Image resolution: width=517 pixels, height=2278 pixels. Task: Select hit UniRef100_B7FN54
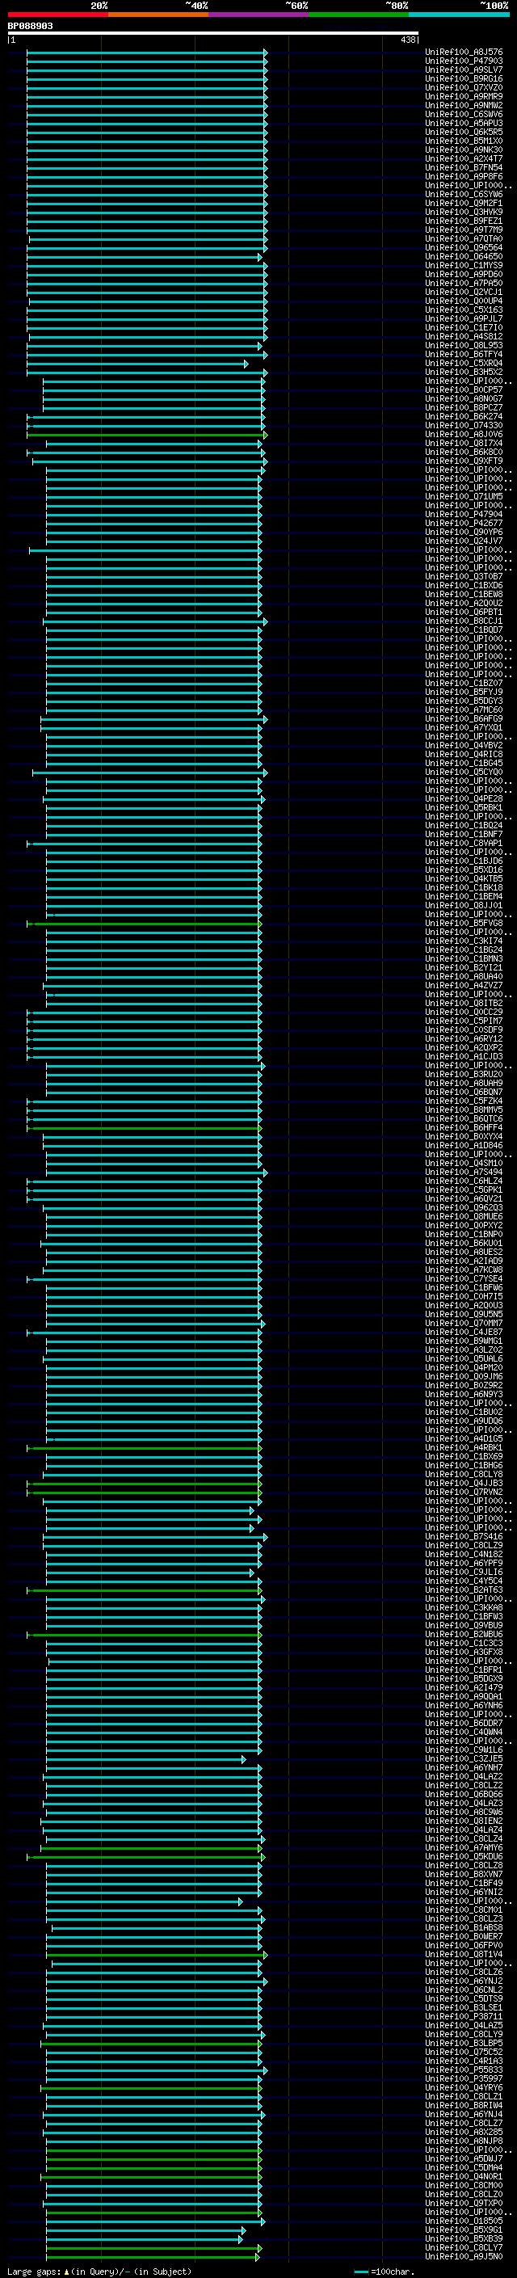click(x=464, y=168)
